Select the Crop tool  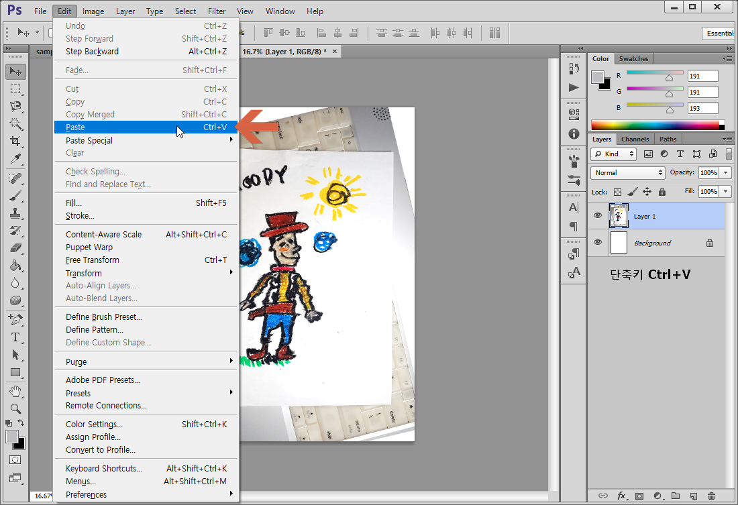tap(15, 142)
